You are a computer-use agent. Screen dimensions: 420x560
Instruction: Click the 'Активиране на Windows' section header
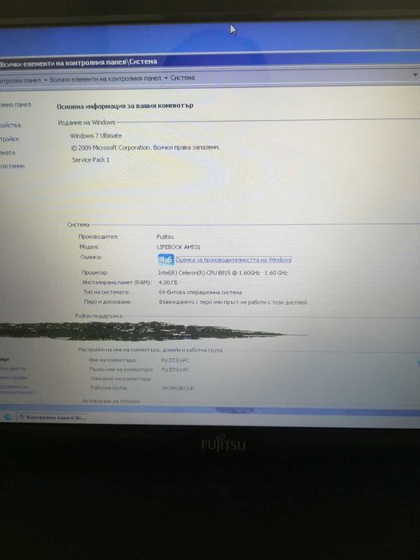111,401
